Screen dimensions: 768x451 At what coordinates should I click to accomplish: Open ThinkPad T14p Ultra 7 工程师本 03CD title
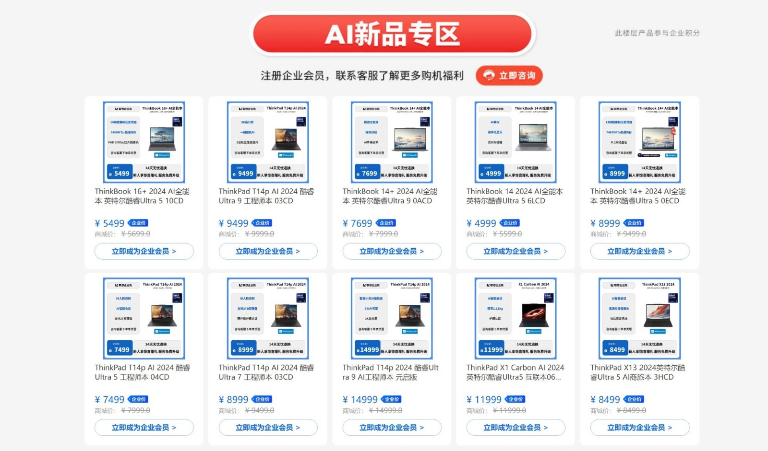coord(266,372)
